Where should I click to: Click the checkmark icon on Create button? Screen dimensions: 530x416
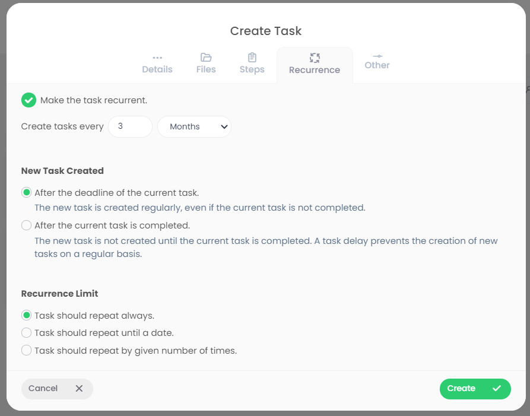(x=497, y=388)
